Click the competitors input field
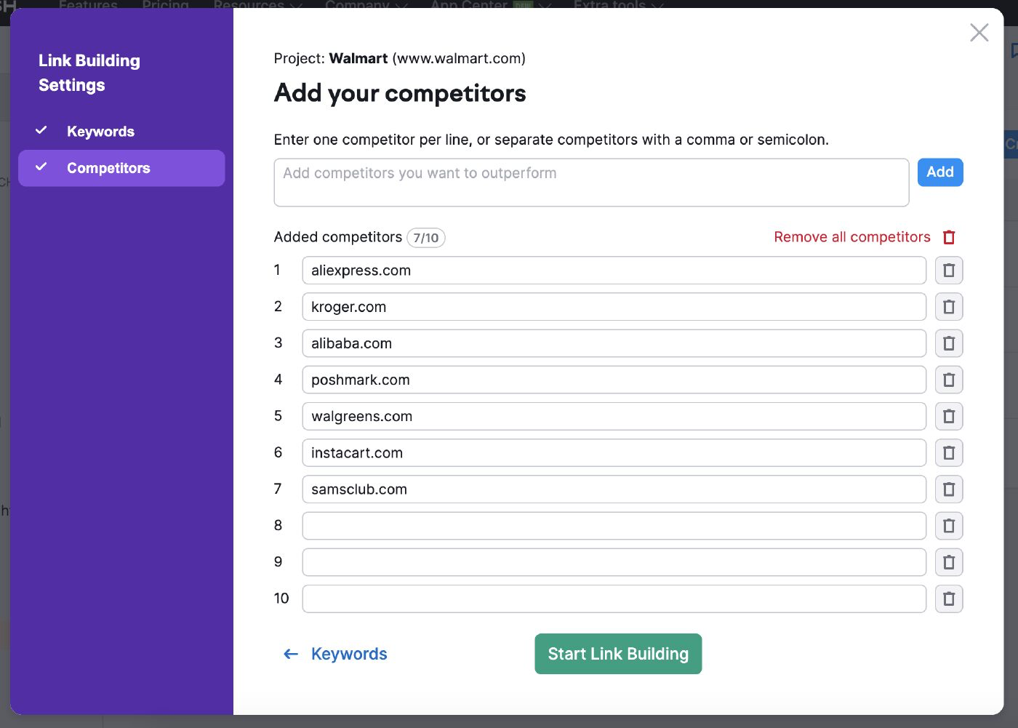1018x728 pixels. [x=591, y=182]
